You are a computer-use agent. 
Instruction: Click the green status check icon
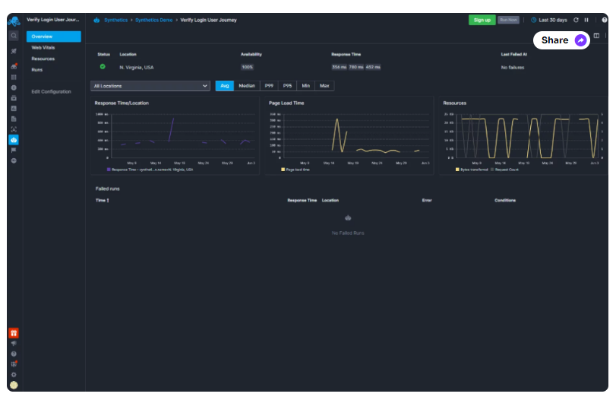click(x=103, y=67)
